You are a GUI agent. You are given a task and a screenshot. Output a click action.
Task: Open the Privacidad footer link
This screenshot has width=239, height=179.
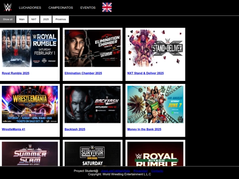(x=141, y=171)
